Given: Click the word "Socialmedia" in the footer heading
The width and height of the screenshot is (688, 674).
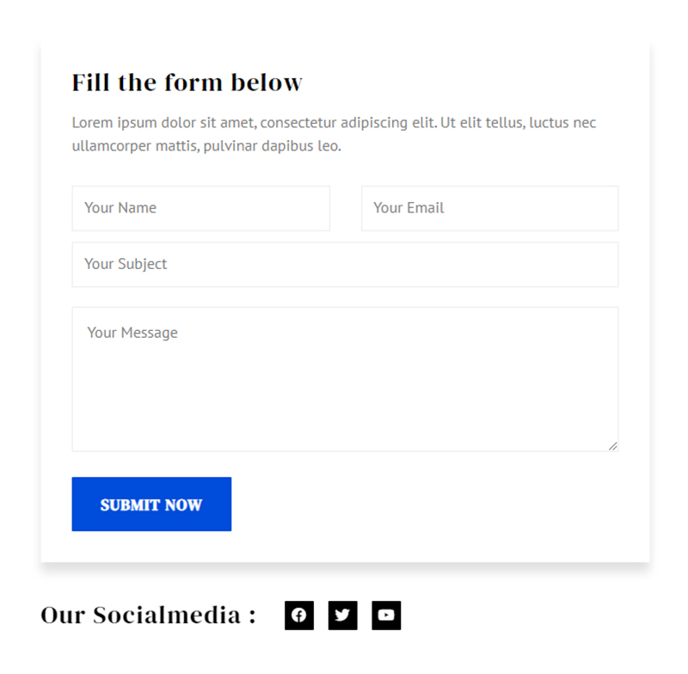Looking at the screenshot, I should point(167,616).
